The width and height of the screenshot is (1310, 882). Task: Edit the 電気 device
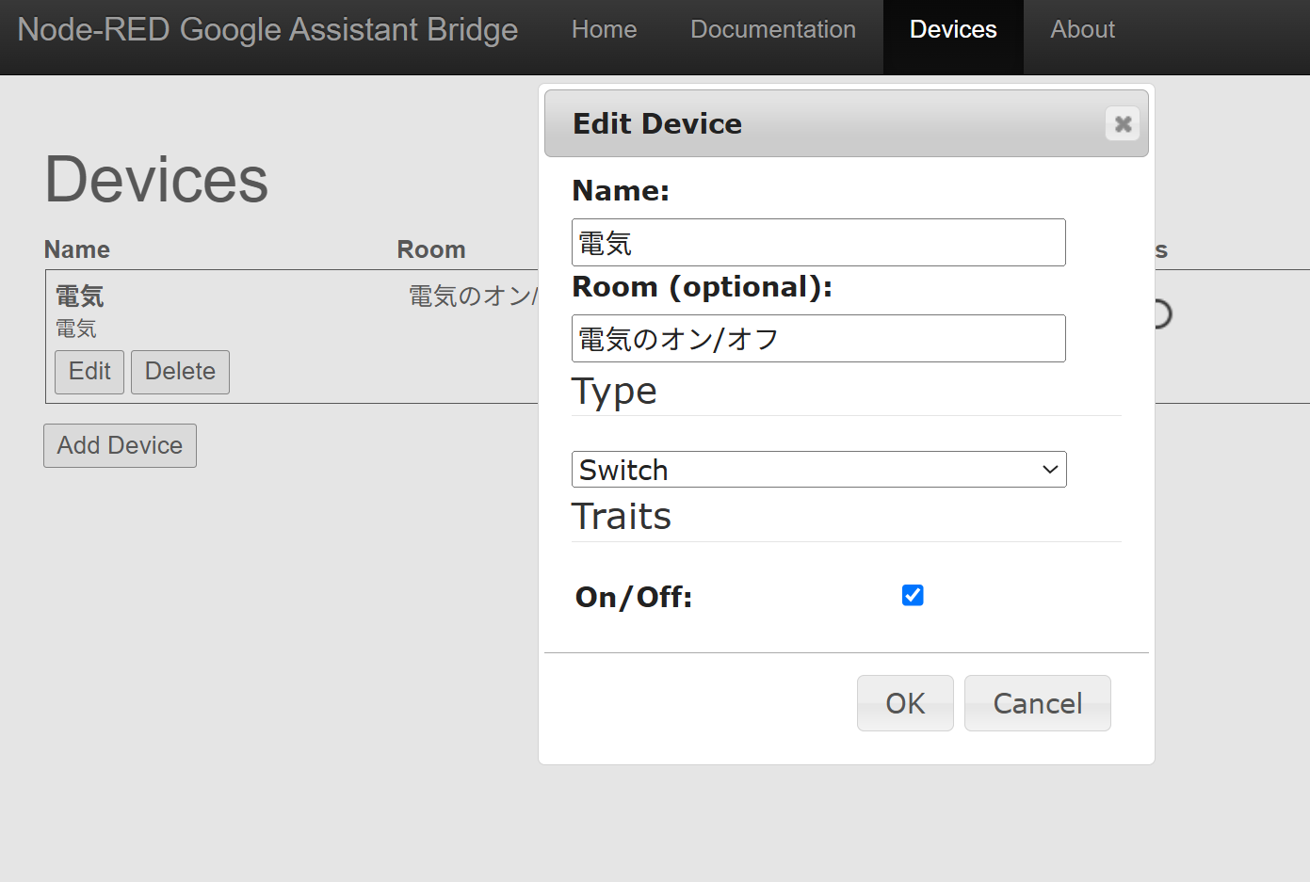[89, 372]
